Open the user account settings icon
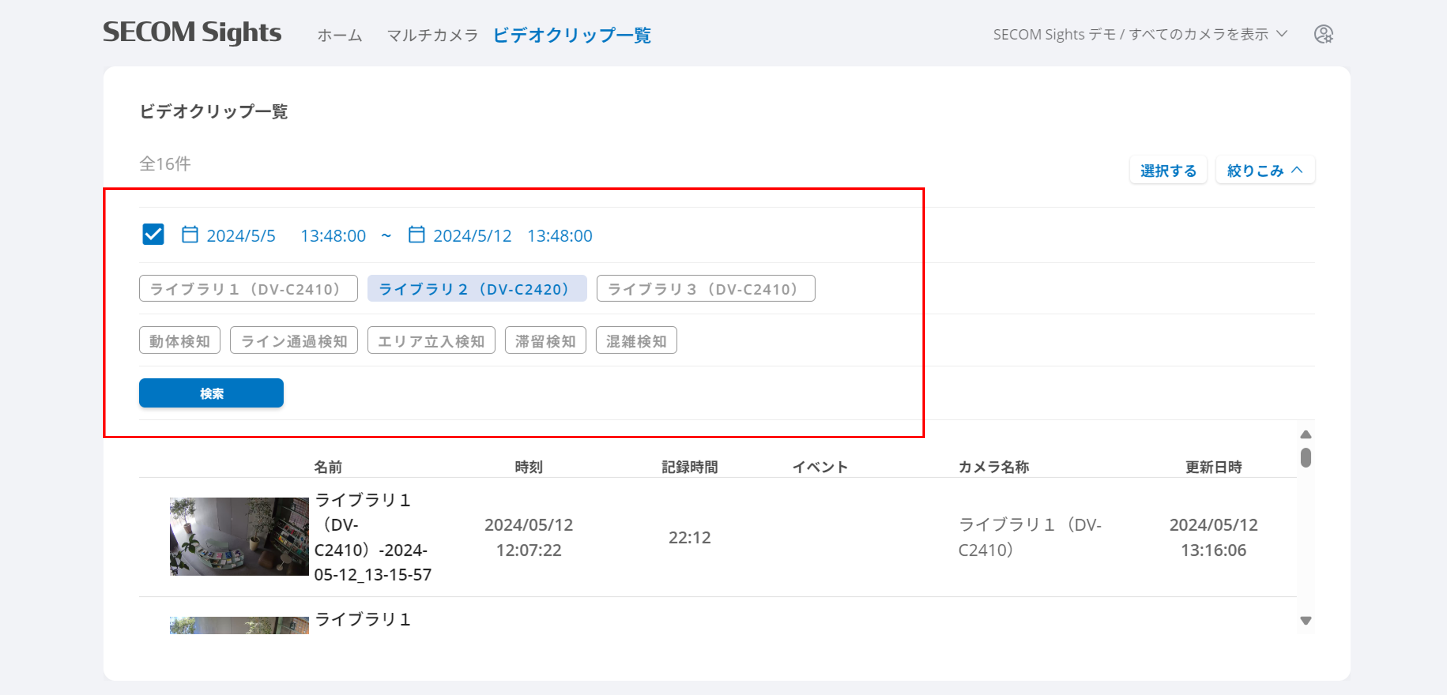 1324,34
